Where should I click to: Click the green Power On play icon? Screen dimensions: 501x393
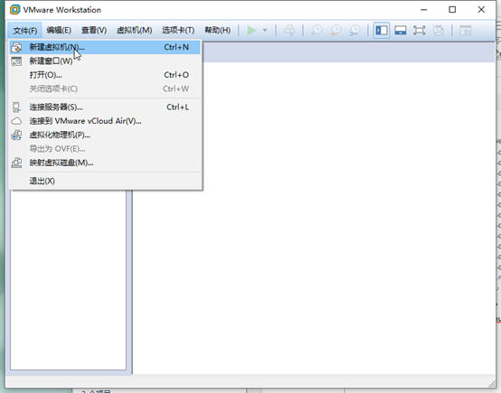251,31
